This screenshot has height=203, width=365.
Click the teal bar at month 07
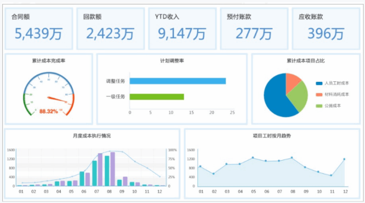click(94, 173)
